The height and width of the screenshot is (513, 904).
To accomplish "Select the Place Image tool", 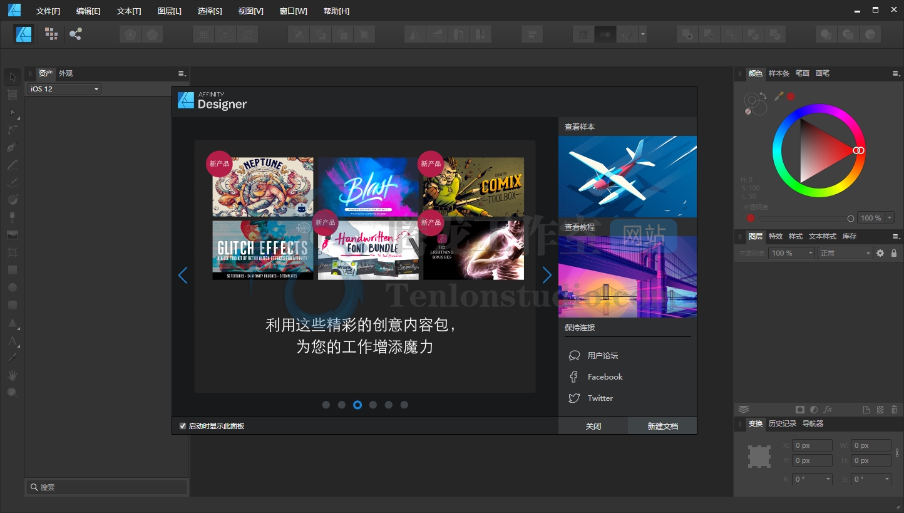I will click(x=13, y=235).
